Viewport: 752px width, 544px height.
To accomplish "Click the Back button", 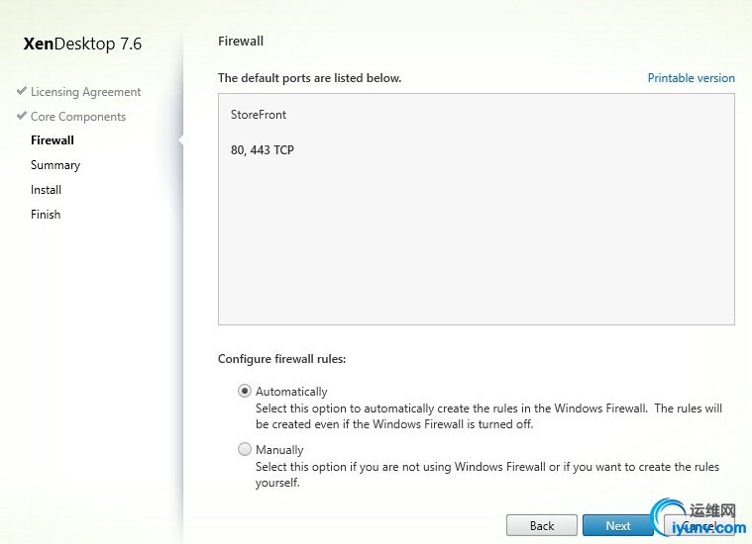I will coord(542,526).
